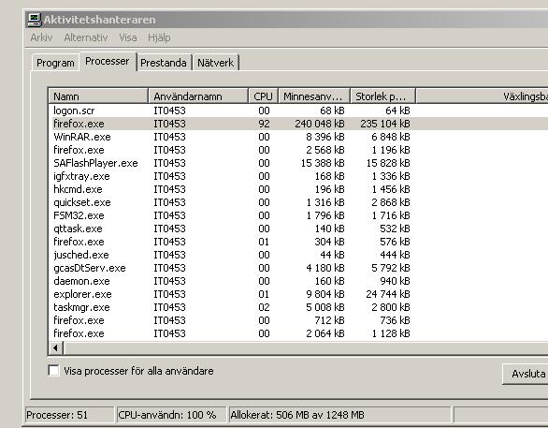Viewport: 548px width, 428px height.
Task: Select the taskmgr.exe process row
Action: click(x=298, y=307)
